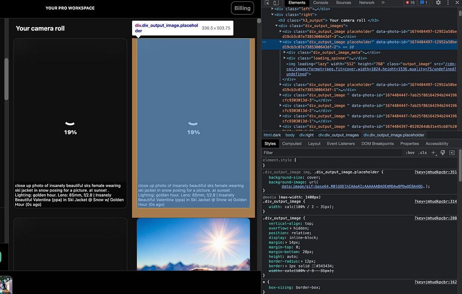Toggle the :hov element state panel

pyautogui.click(x=410, y=153)
